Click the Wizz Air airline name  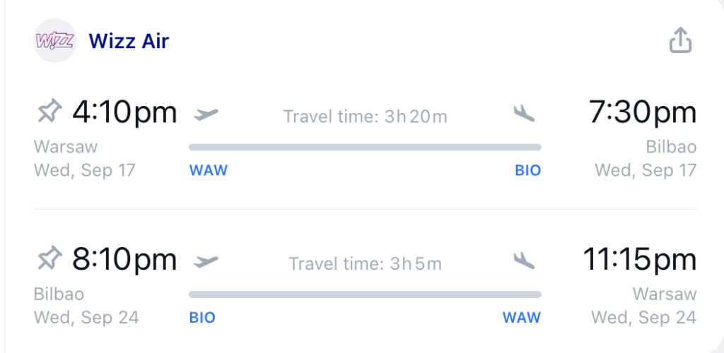(x=129, y=41)
